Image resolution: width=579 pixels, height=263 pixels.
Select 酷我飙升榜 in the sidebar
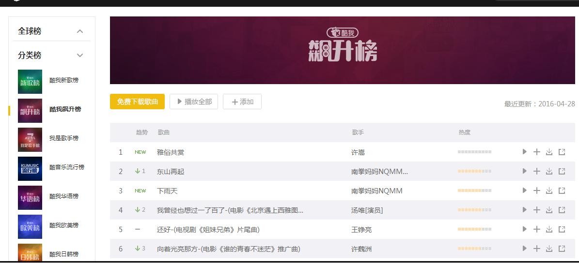65,109
